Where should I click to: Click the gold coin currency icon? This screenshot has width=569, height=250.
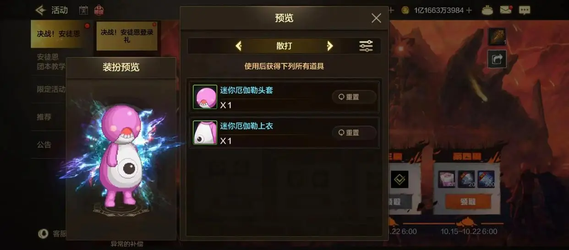(405, 10)
